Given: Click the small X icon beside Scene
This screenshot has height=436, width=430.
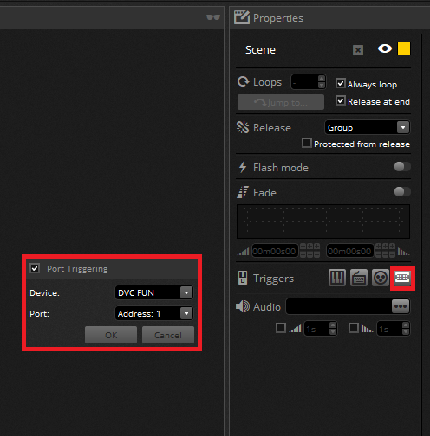Looking at the screenshot, I should point(358,50).
